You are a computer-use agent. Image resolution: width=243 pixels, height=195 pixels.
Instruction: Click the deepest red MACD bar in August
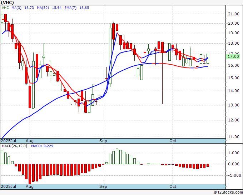point(30,174)
